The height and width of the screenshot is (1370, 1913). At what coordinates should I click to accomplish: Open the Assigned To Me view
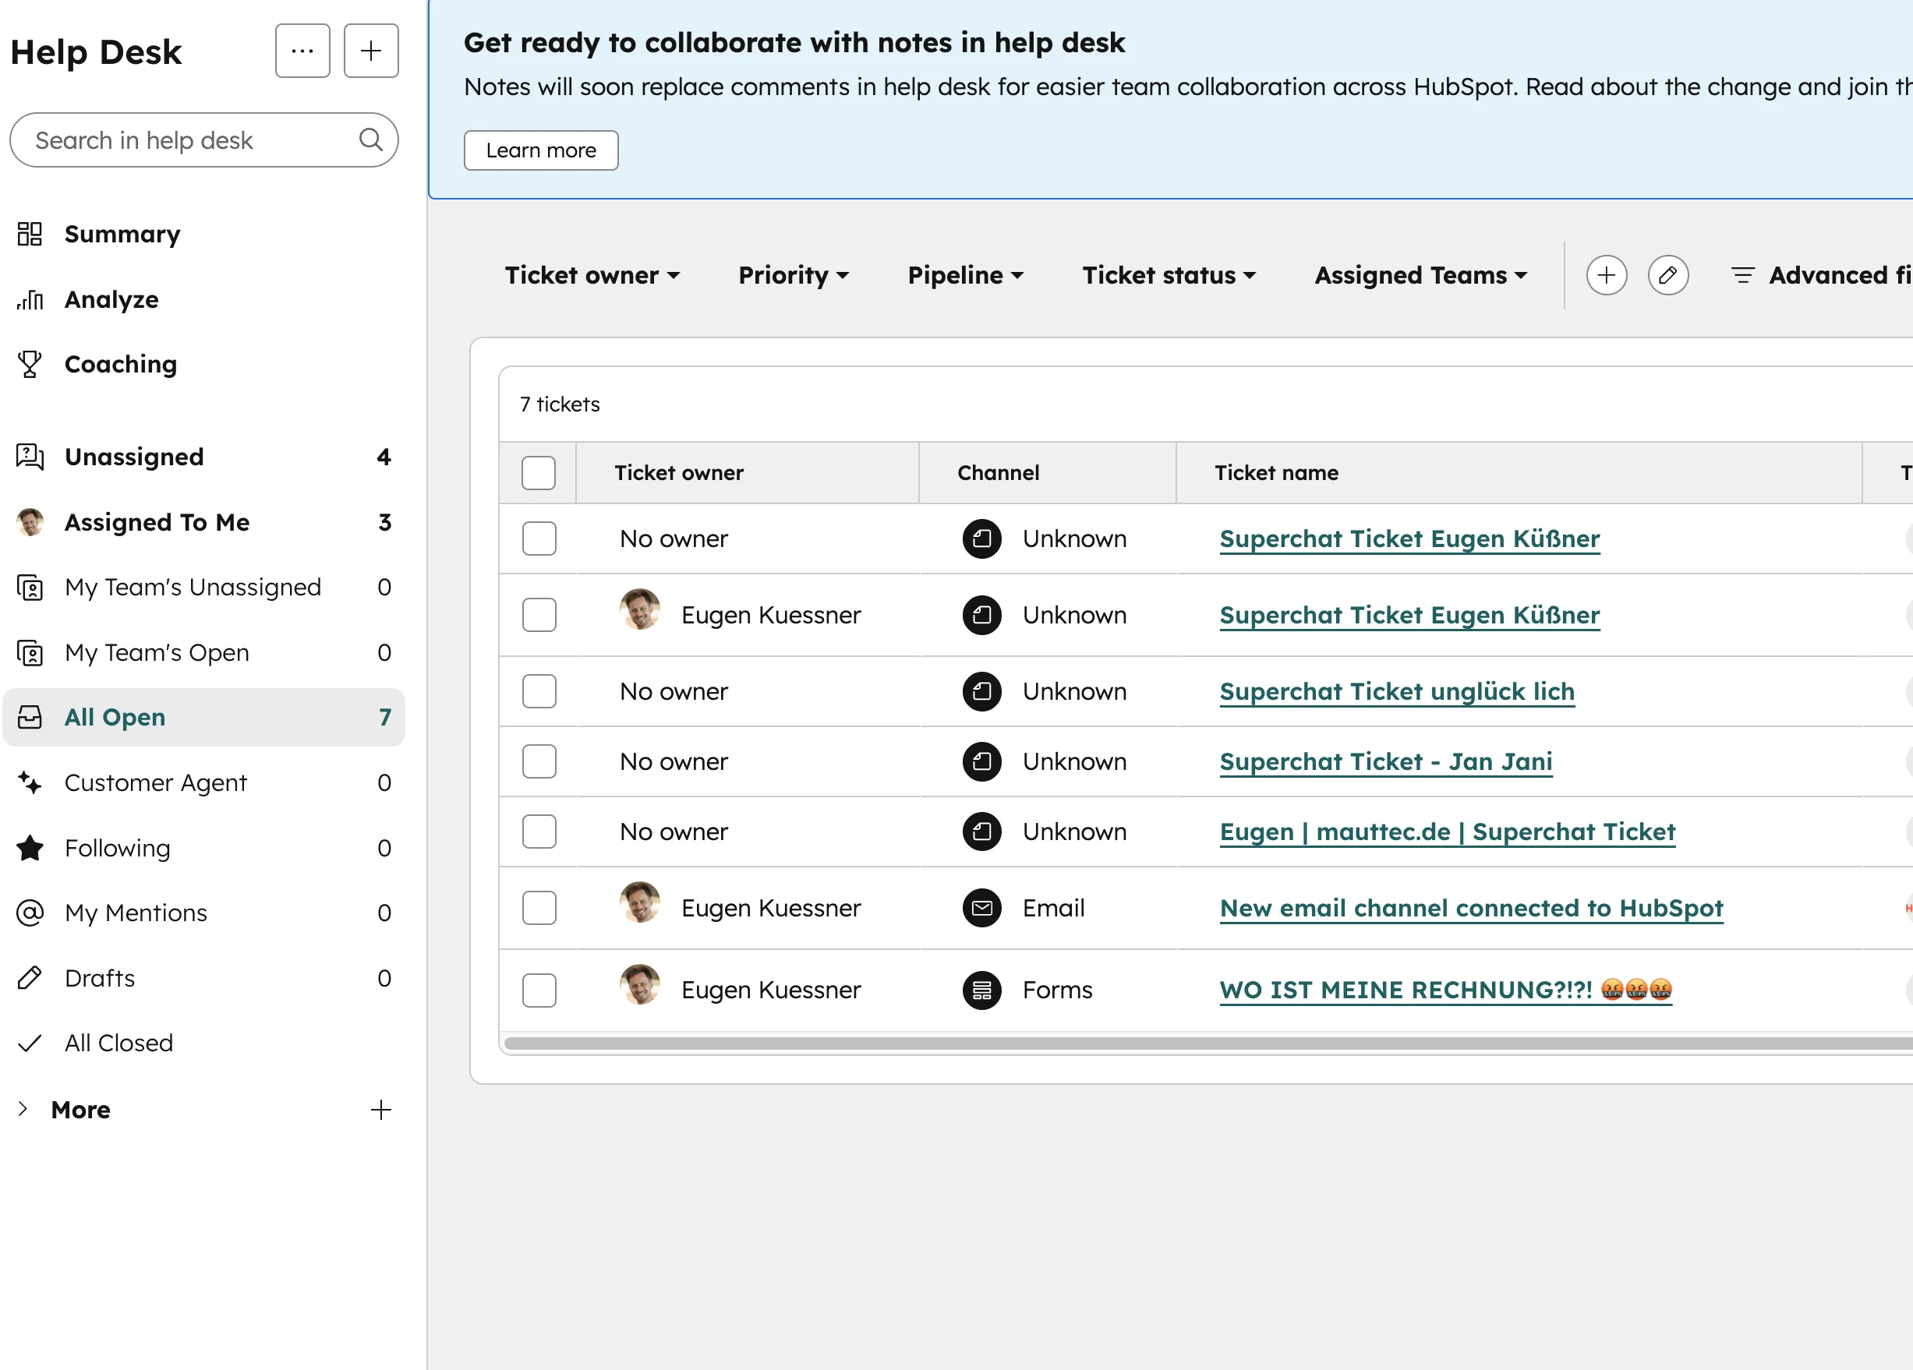click(157, 522)
